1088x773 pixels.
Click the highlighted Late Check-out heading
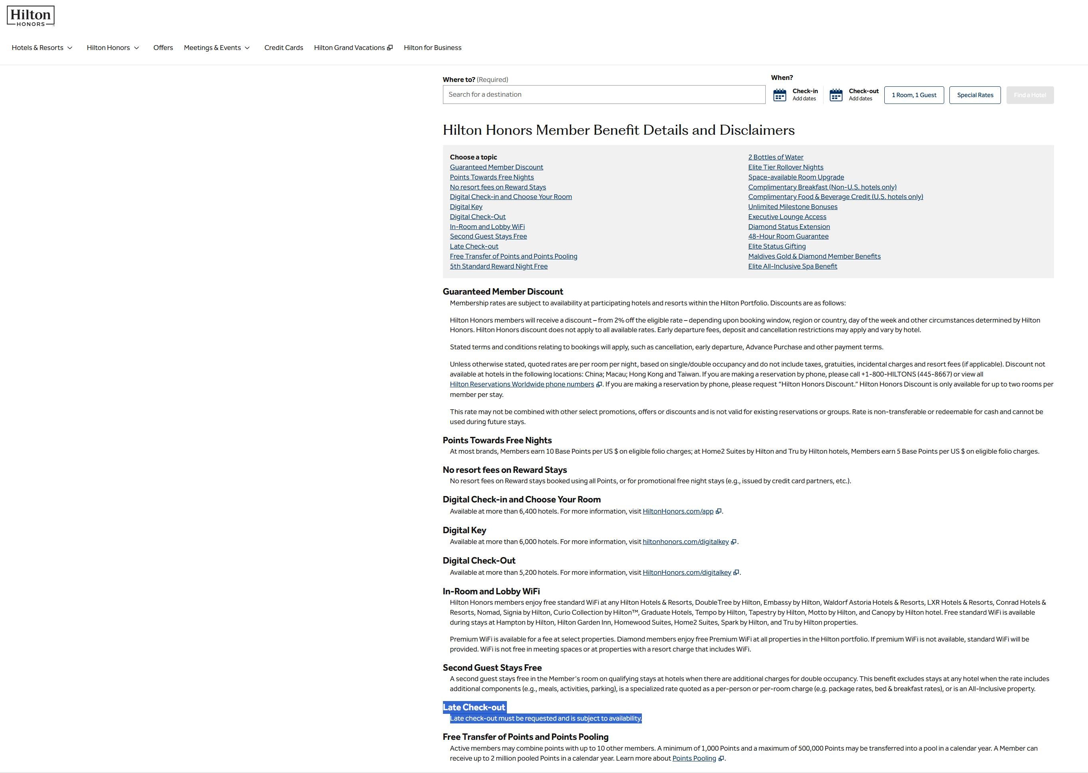tap(474, 707)
